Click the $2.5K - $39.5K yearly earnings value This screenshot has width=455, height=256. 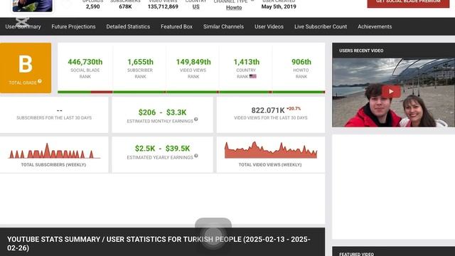coord(162,149)
